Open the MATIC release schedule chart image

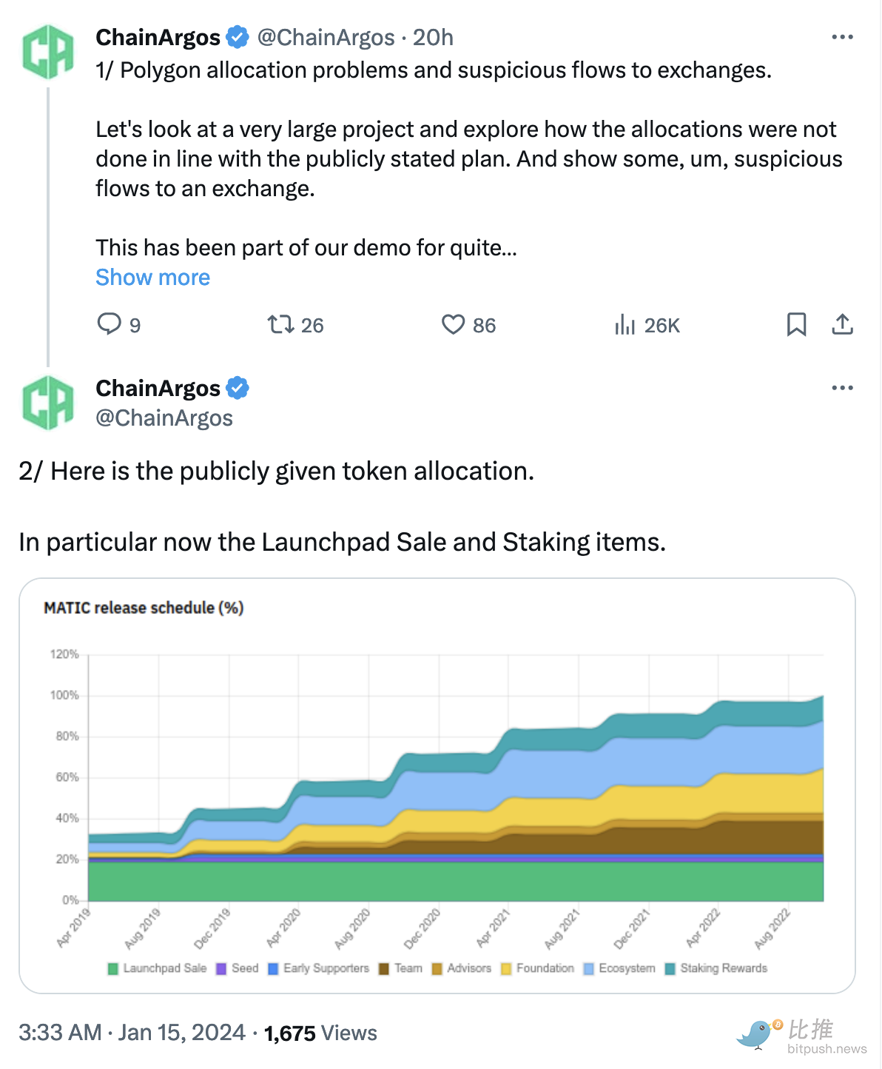point(437,785)
